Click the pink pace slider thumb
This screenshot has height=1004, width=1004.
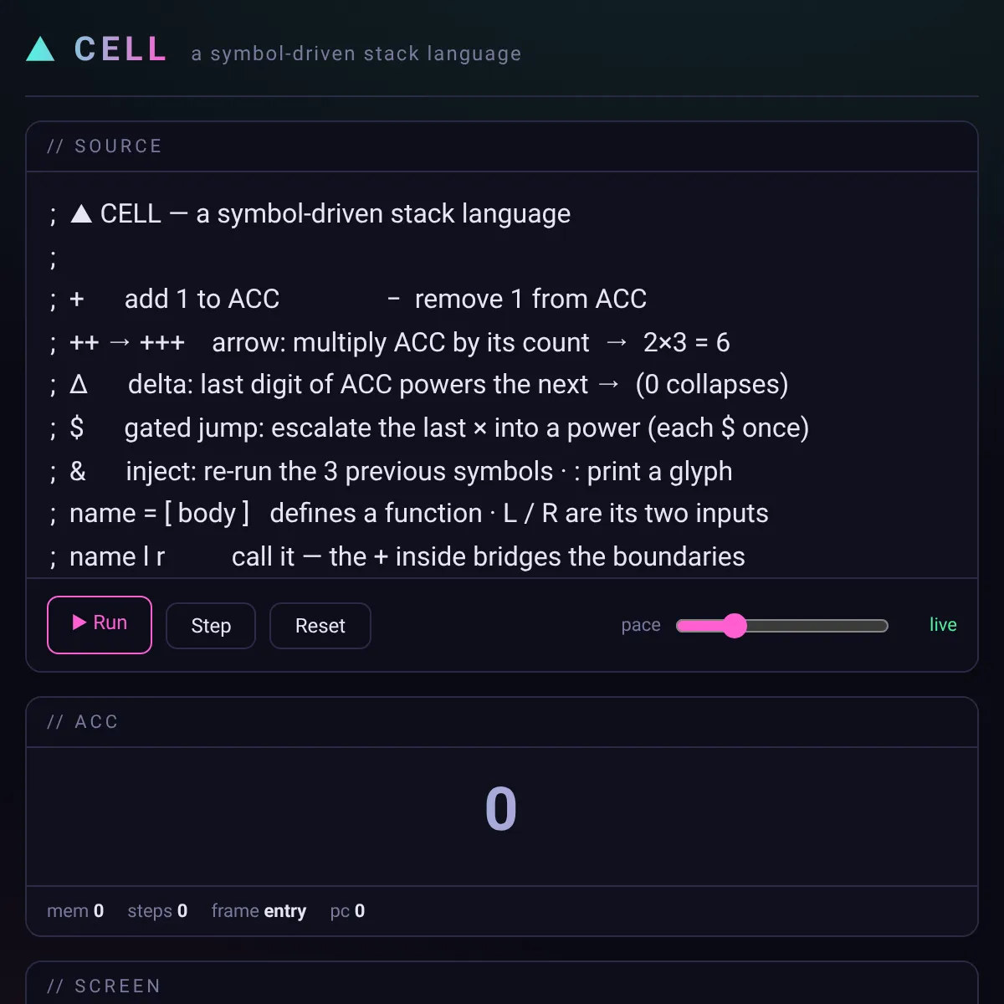tap(734, 626)
